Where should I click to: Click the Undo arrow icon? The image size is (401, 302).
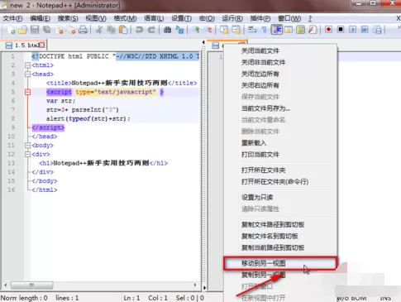coord(139,29)
